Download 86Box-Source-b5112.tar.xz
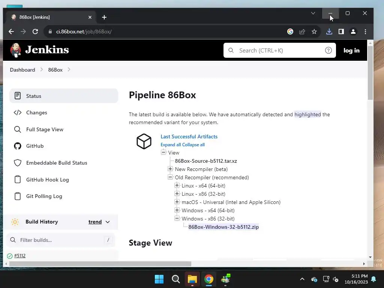This screenshot has height=288, width=384. click(x=206, y=161)
